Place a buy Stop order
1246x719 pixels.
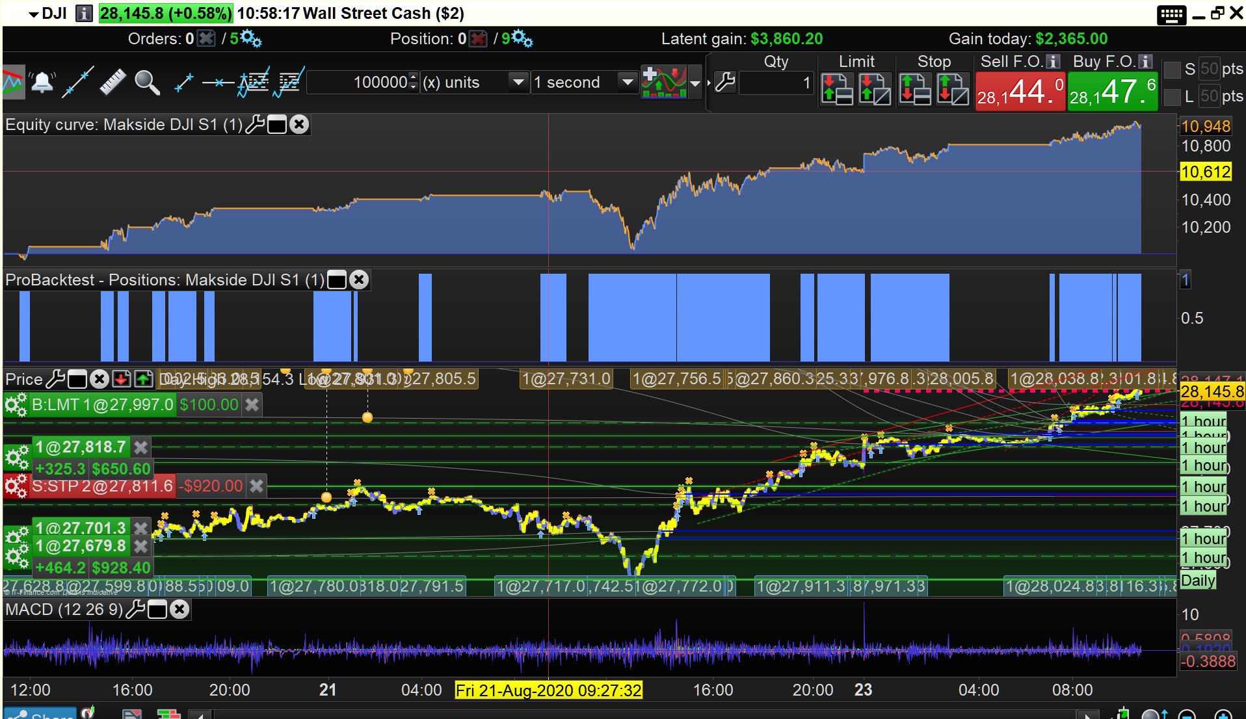pyautogui.click(x=953, y=89)
